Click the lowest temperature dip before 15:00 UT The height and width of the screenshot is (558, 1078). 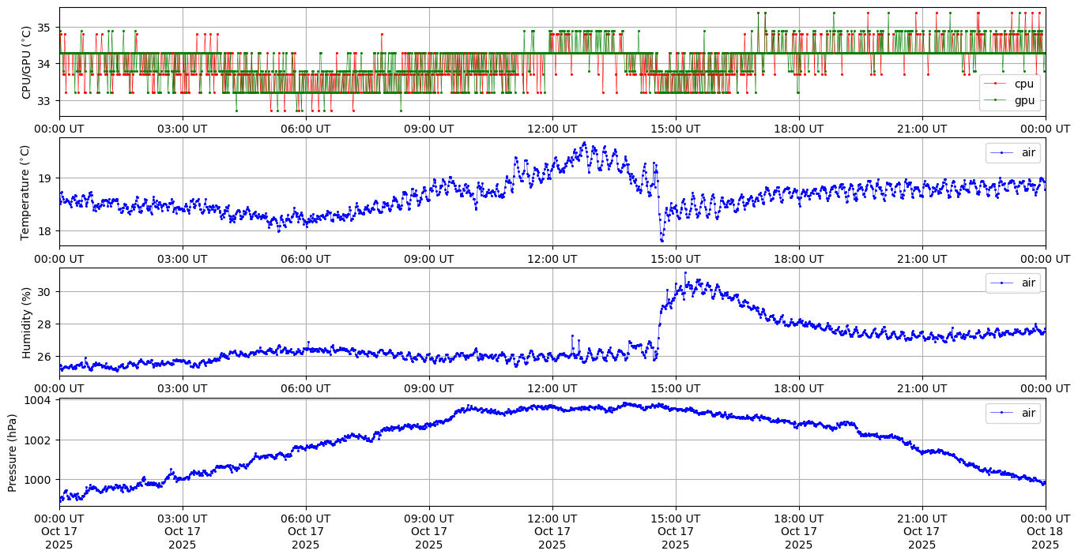[662, 240]
